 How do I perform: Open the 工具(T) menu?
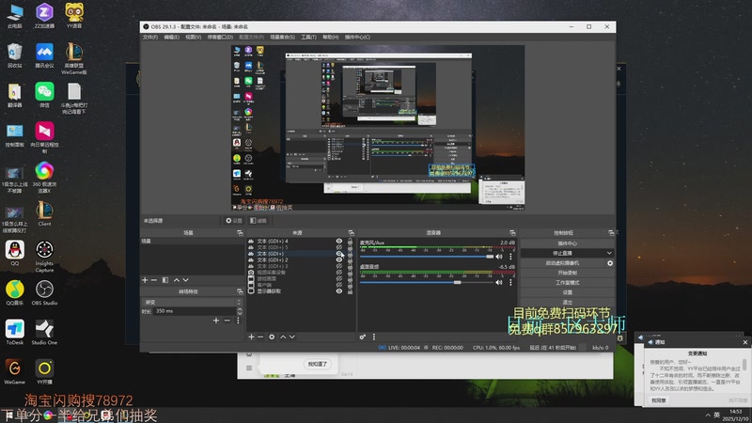[x=308, y=37]
